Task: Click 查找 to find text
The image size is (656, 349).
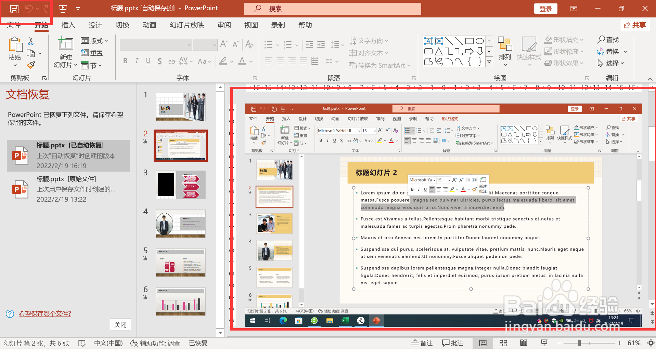Action: tap(608, 40)
